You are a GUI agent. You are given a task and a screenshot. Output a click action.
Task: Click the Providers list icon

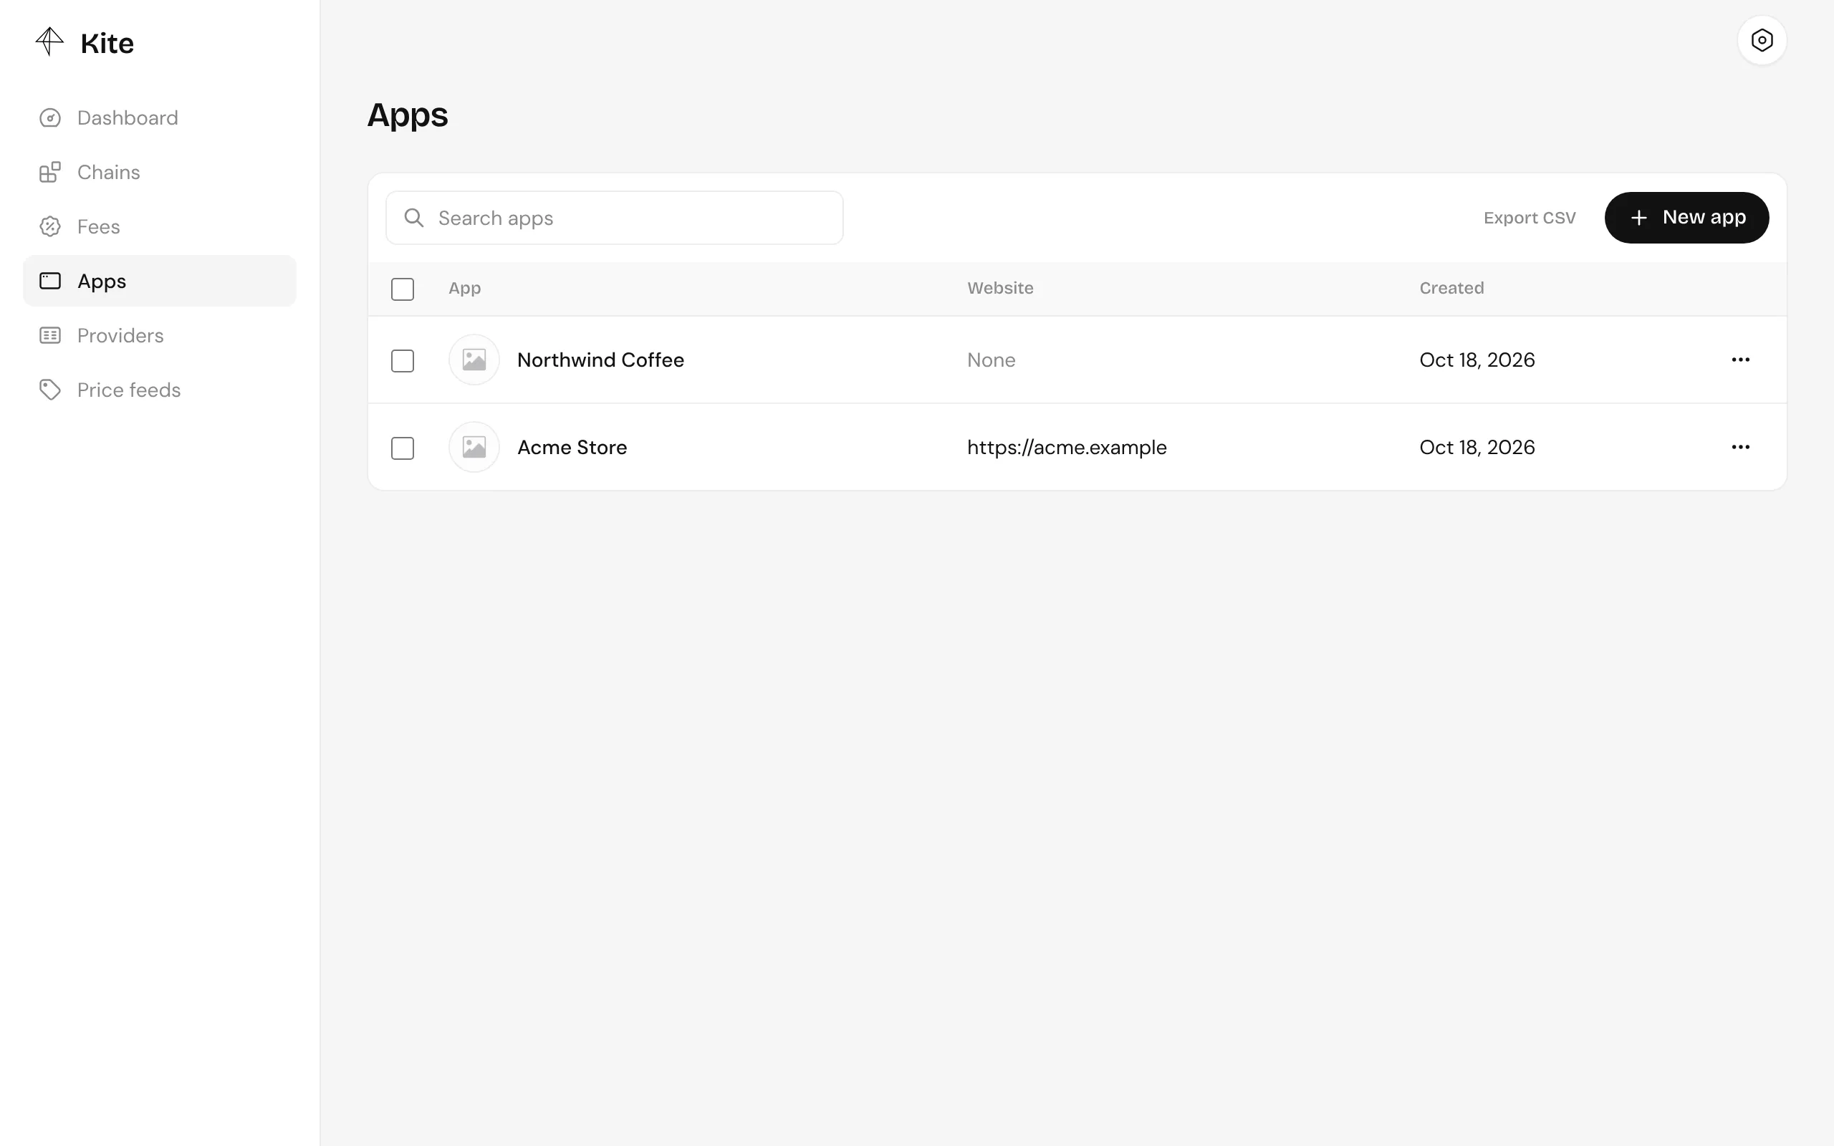click(x=50, y=336)
